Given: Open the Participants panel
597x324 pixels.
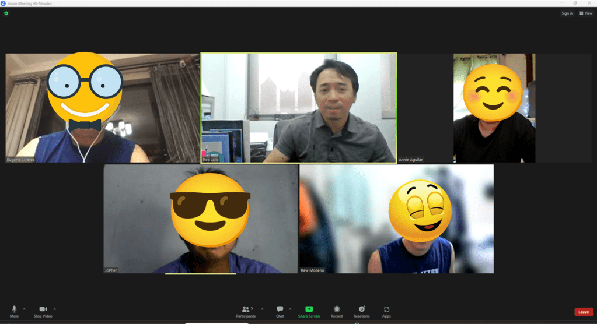Looking at the screenshot, I should pyautogui.click(x=247, y=309).
